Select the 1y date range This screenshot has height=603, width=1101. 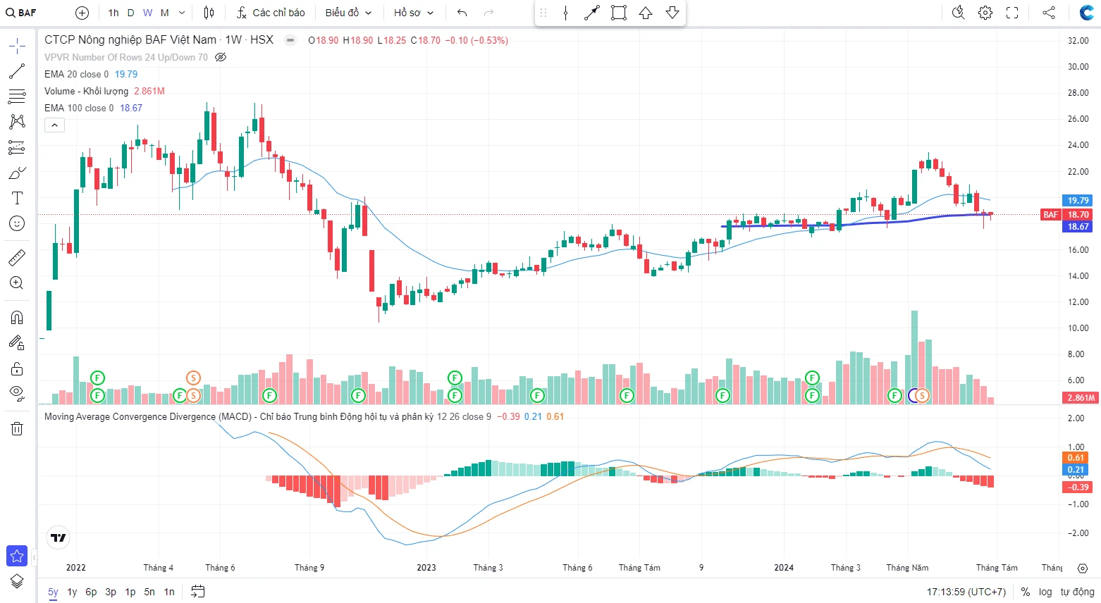72,592
